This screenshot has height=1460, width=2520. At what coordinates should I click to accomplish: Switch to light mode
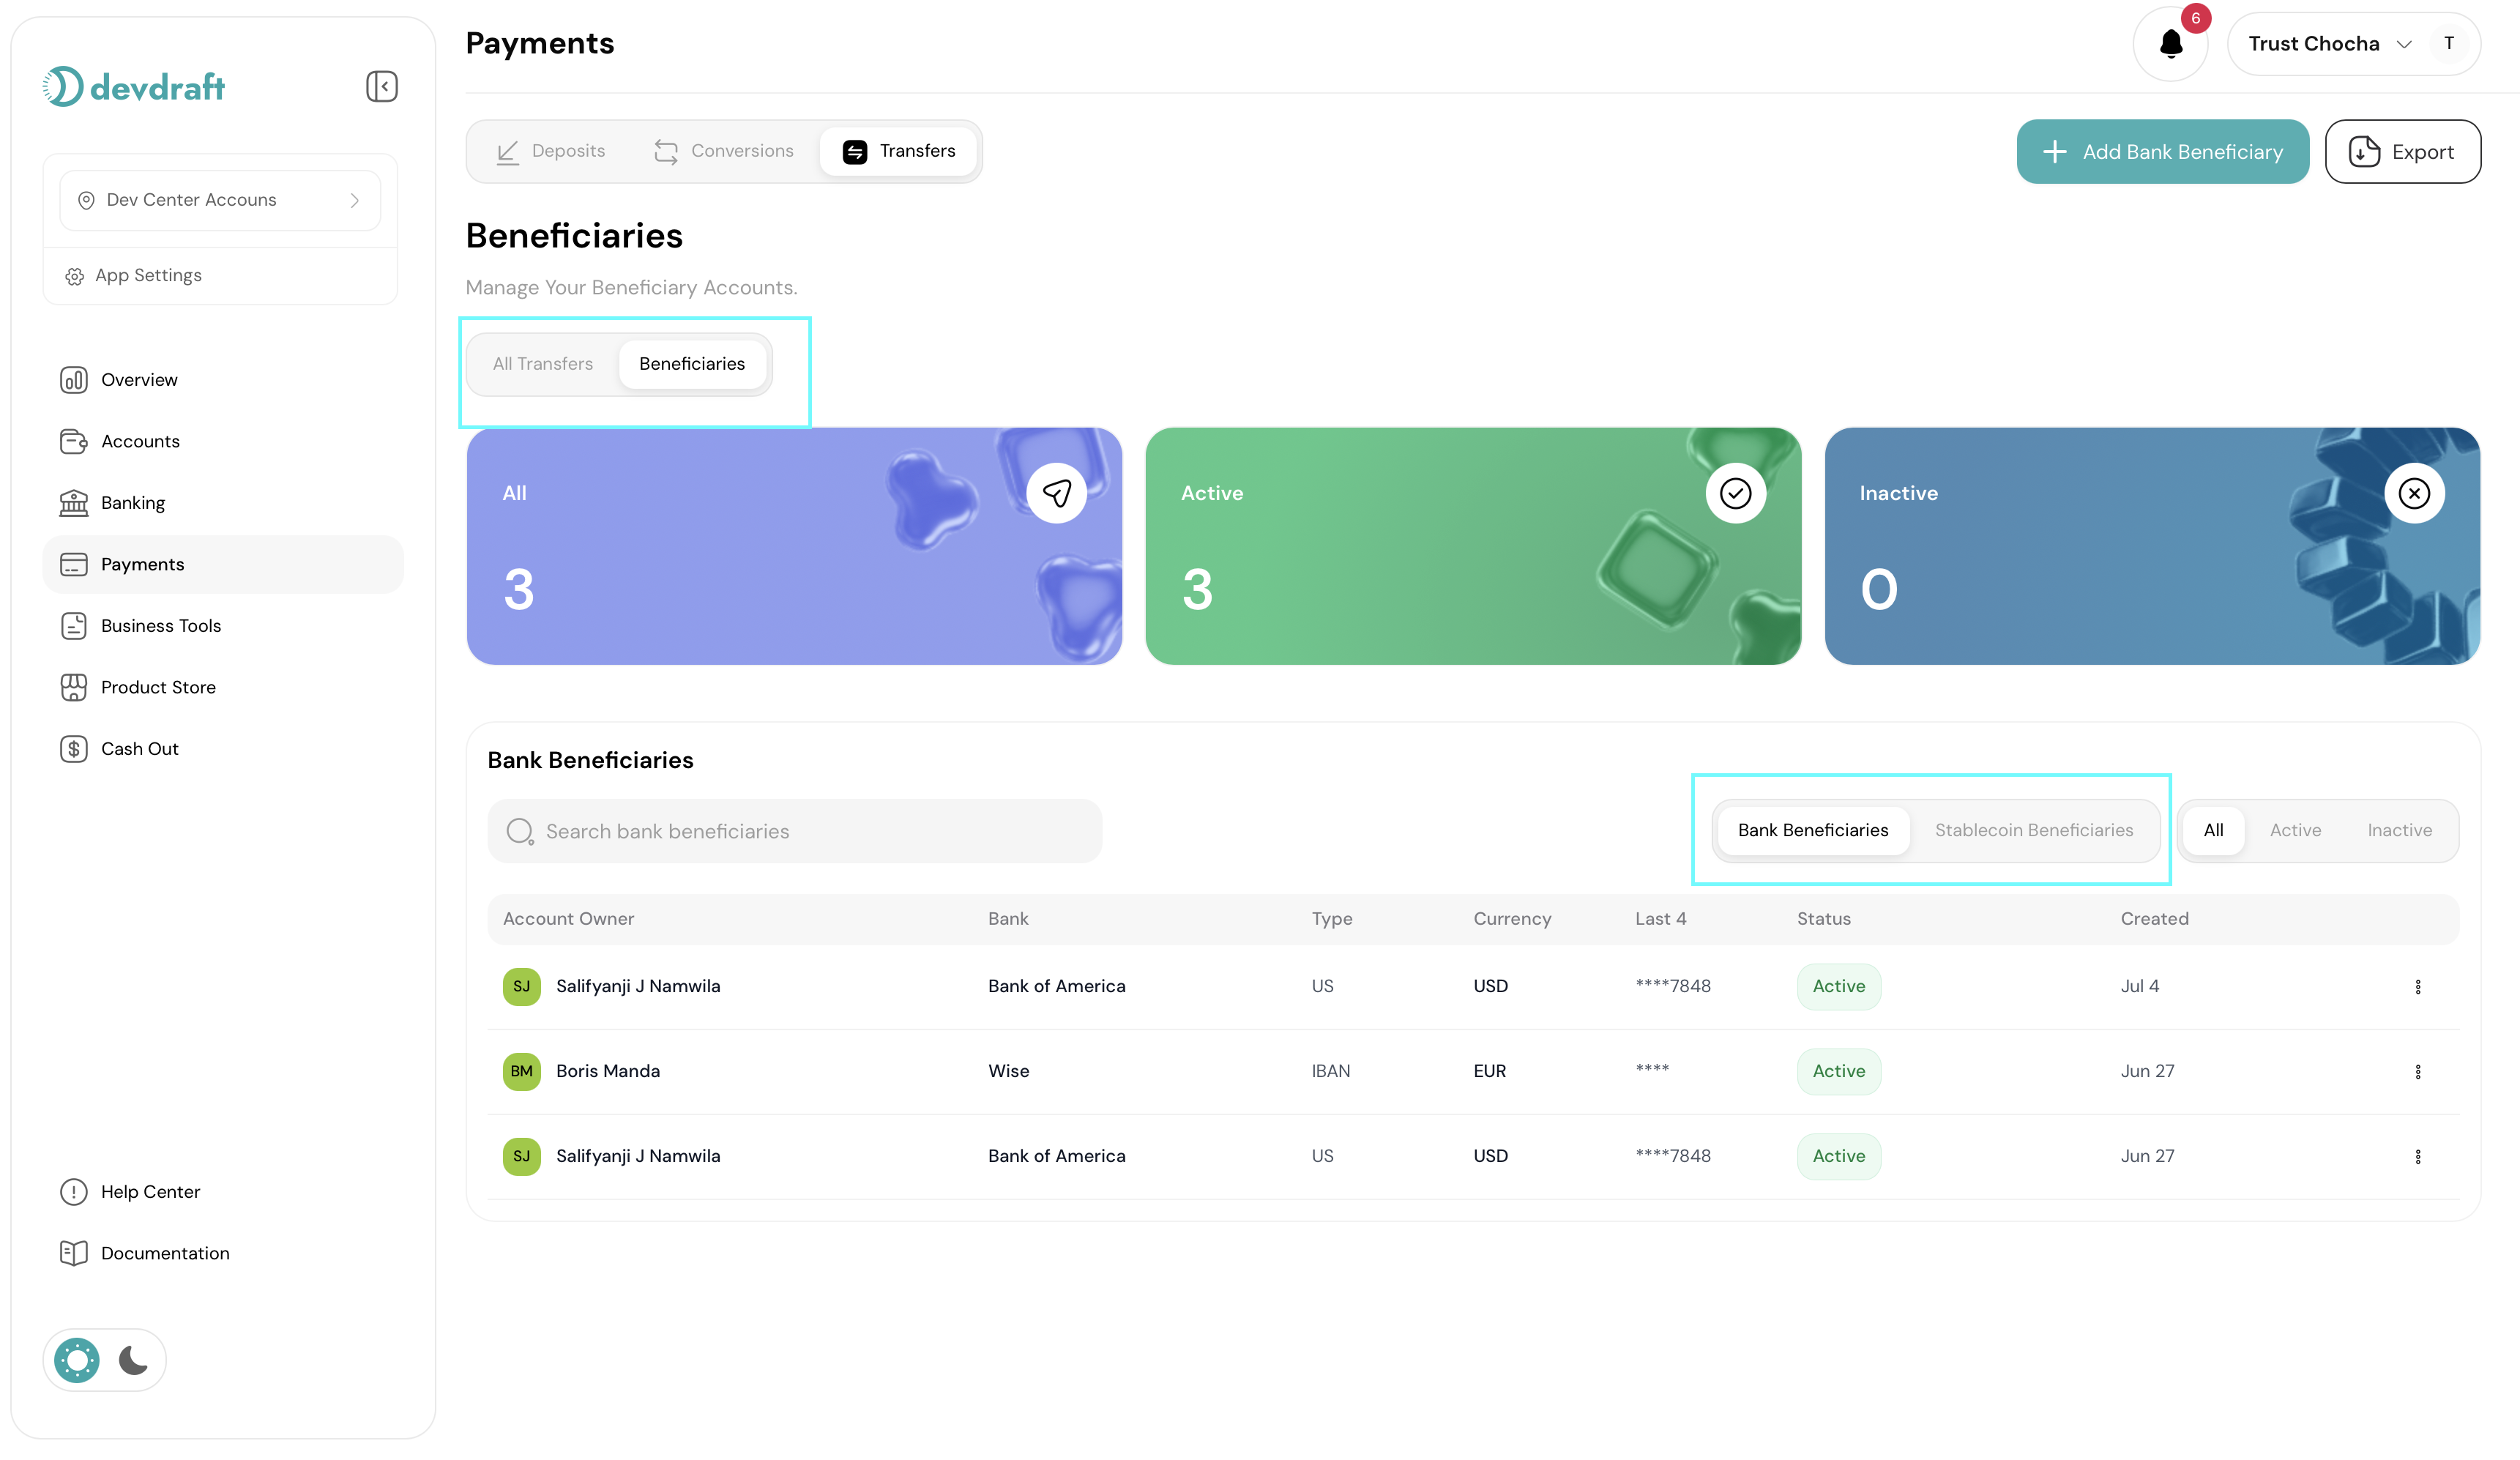click(x=76, y=1359)
